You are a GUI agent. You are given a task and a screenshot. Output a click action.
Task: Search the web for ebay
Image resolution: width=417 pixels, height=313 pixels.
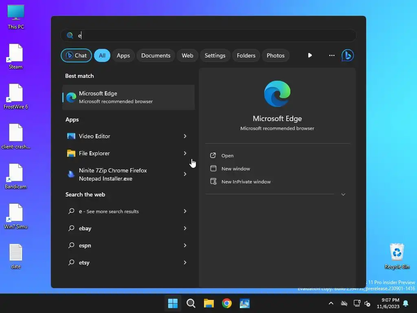point(128,228)
